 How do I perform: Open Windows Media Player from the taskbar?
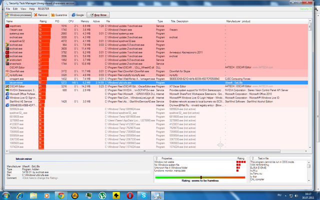(46, 195)
